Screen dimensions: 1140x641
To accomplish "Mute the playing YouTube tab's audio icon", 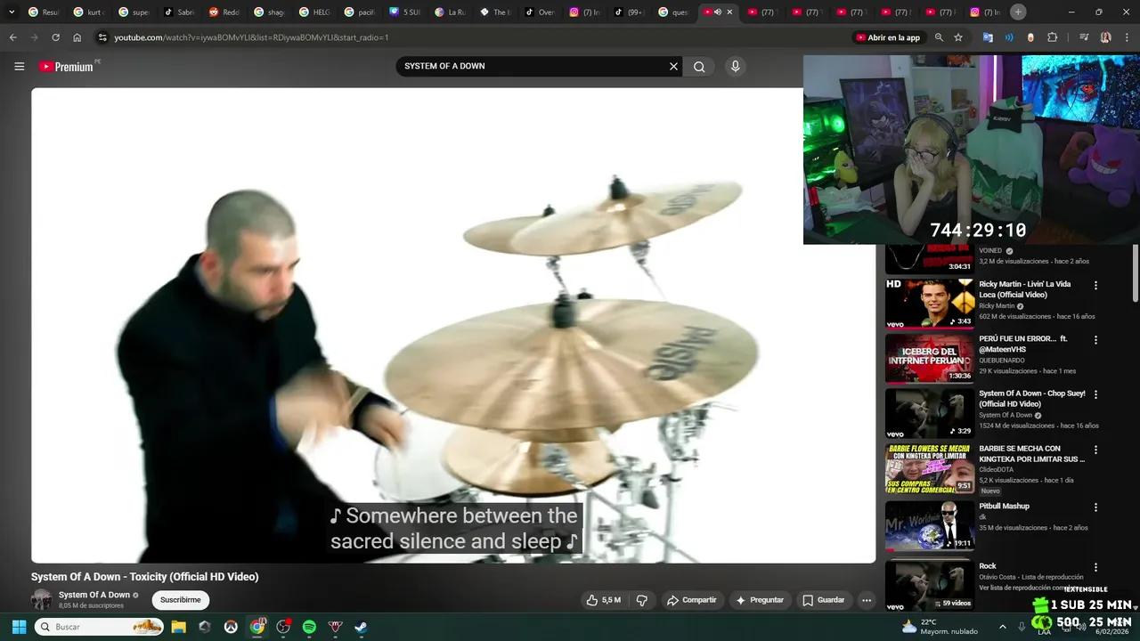I will coord(718,12).
